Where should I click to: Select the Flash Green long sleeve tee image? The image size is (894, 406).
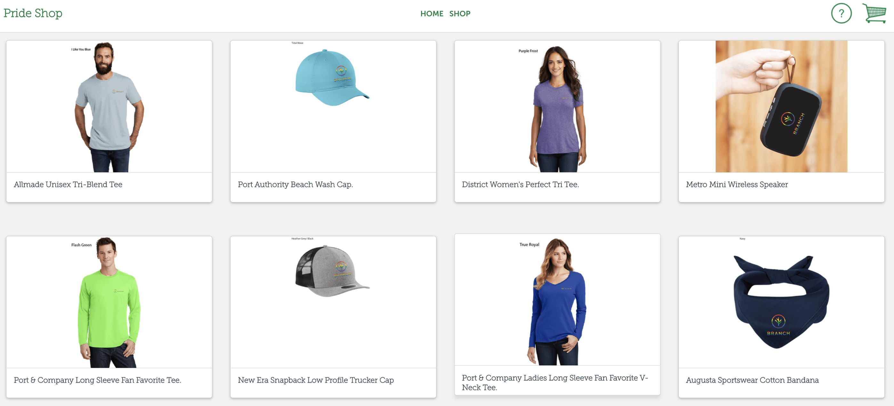tap(109, 302)
